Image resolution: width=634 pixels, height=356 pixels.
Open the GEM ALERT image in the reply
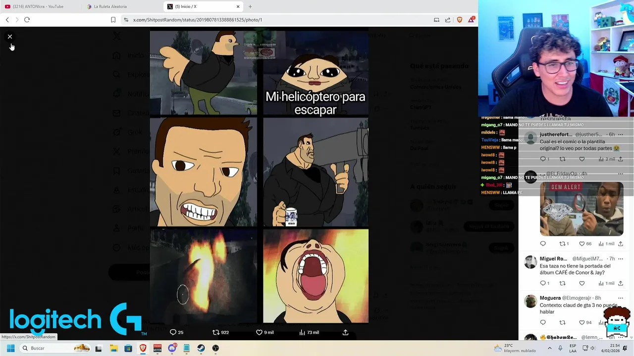[x=581, y=209]
